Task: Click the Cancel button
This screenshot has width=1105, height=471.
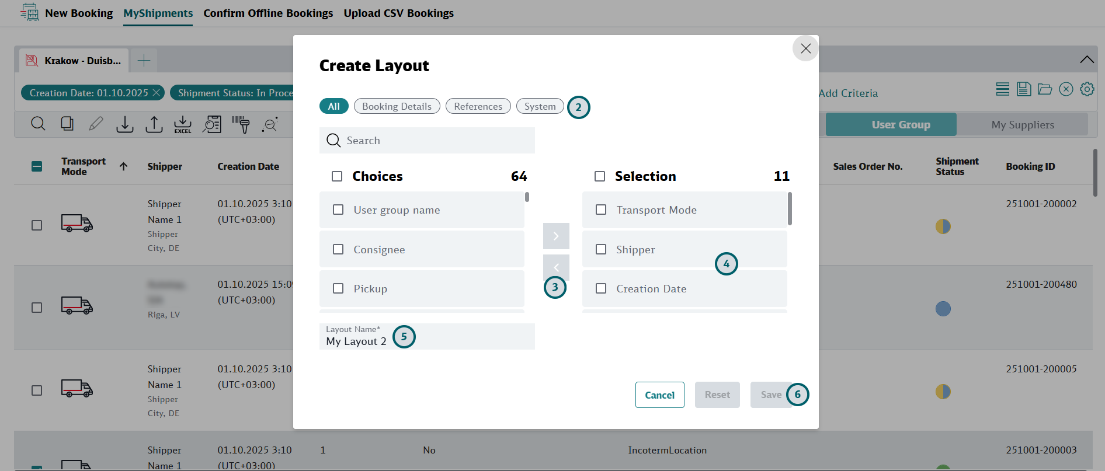Action: [x=659, y=395]
